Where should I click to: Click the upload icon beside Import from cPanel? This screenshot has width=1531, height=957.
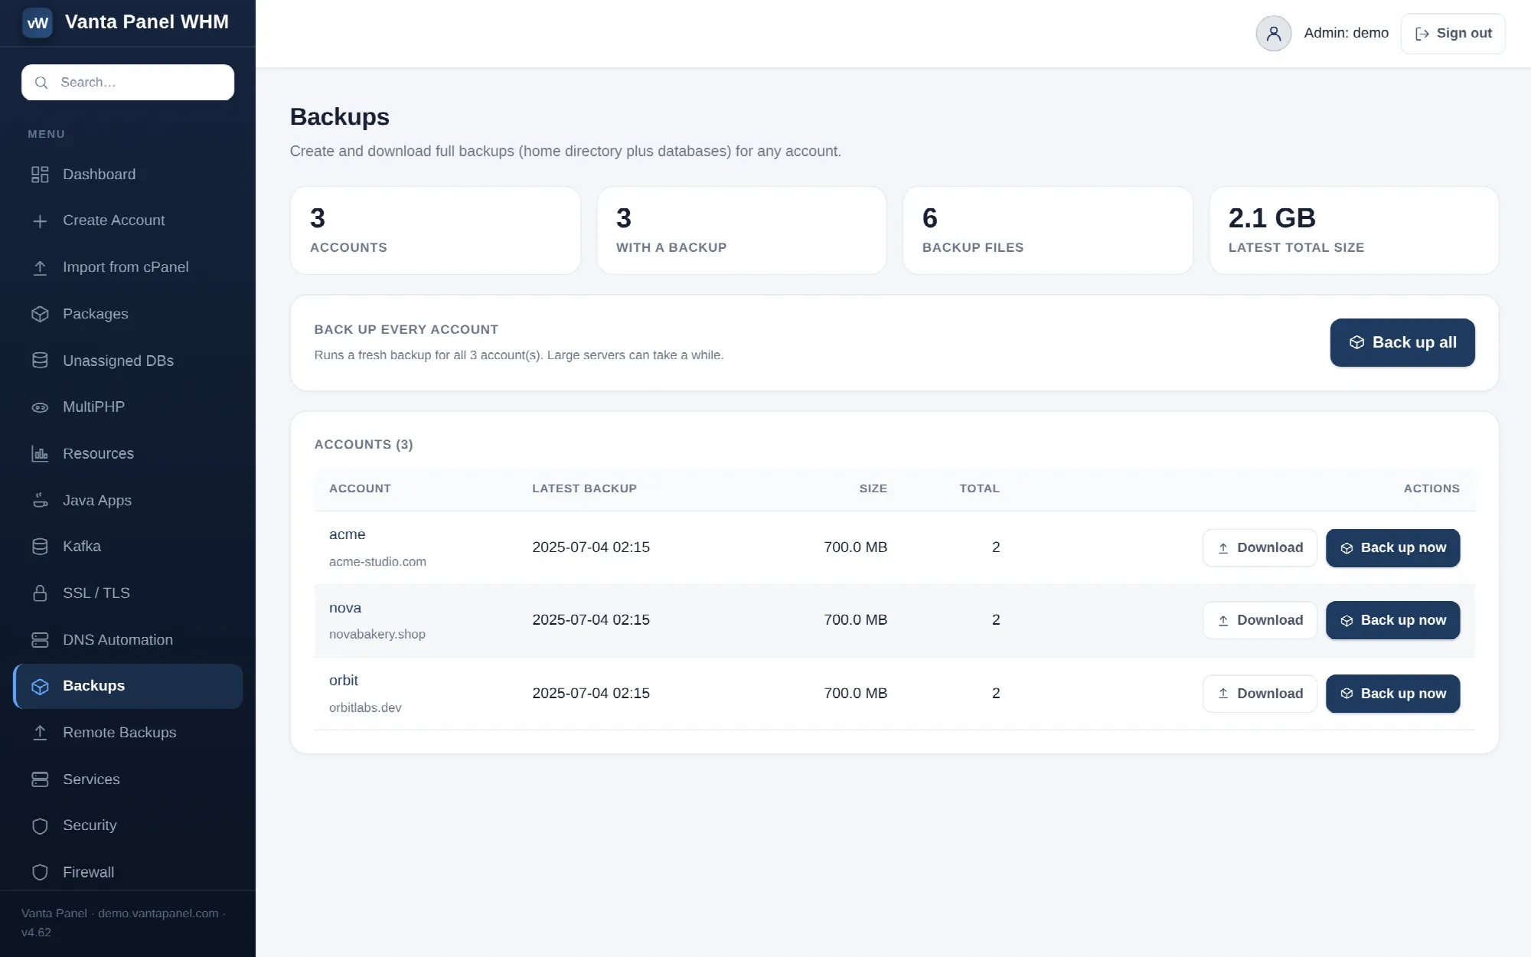[40, 268]
